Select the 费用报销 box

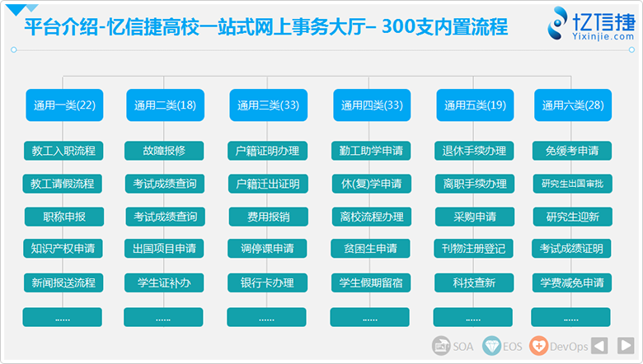(269, 217)
